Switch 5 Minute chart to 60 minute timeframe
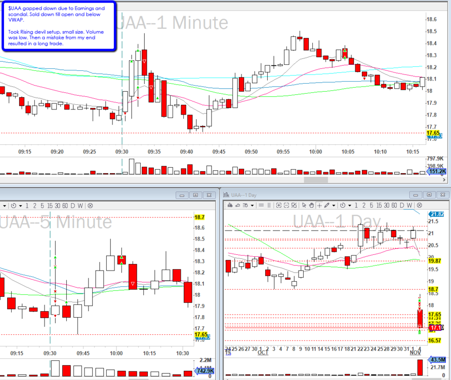This screenshot has width=451, height=380. tap(64, 205)
